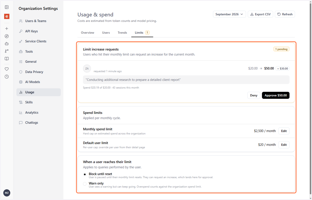
Task: Select Warn only radio option
Action: pos(85,184)
